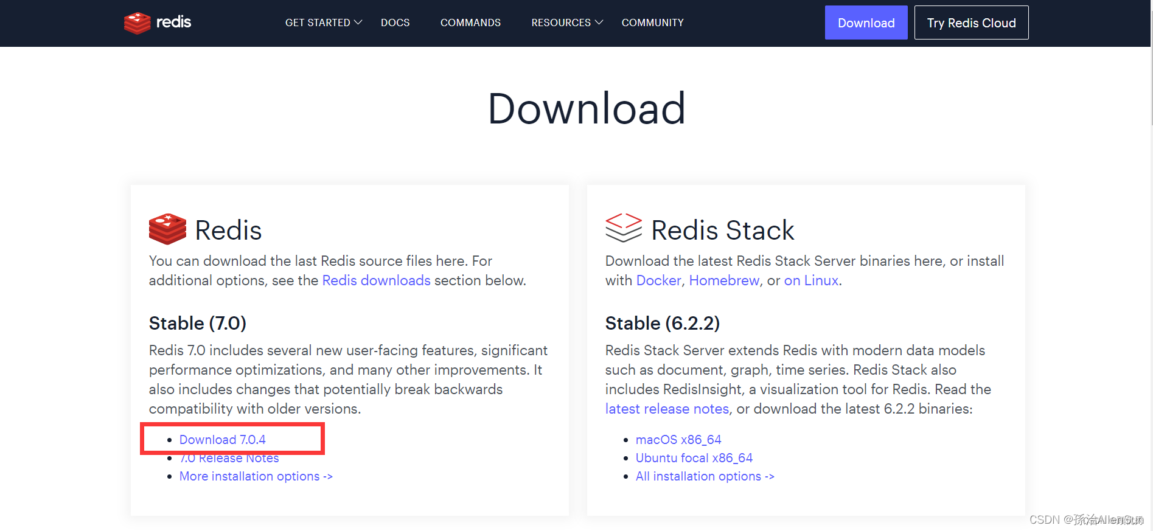Open More installation options link
The height and width of the screenshot is (531, 1153).
coord(256,476)
